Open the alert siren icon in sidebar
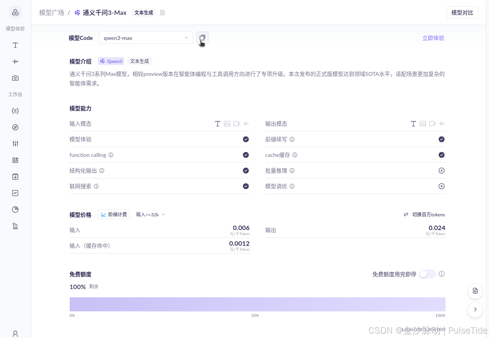 pyautogui.click(x=15, y=226)
